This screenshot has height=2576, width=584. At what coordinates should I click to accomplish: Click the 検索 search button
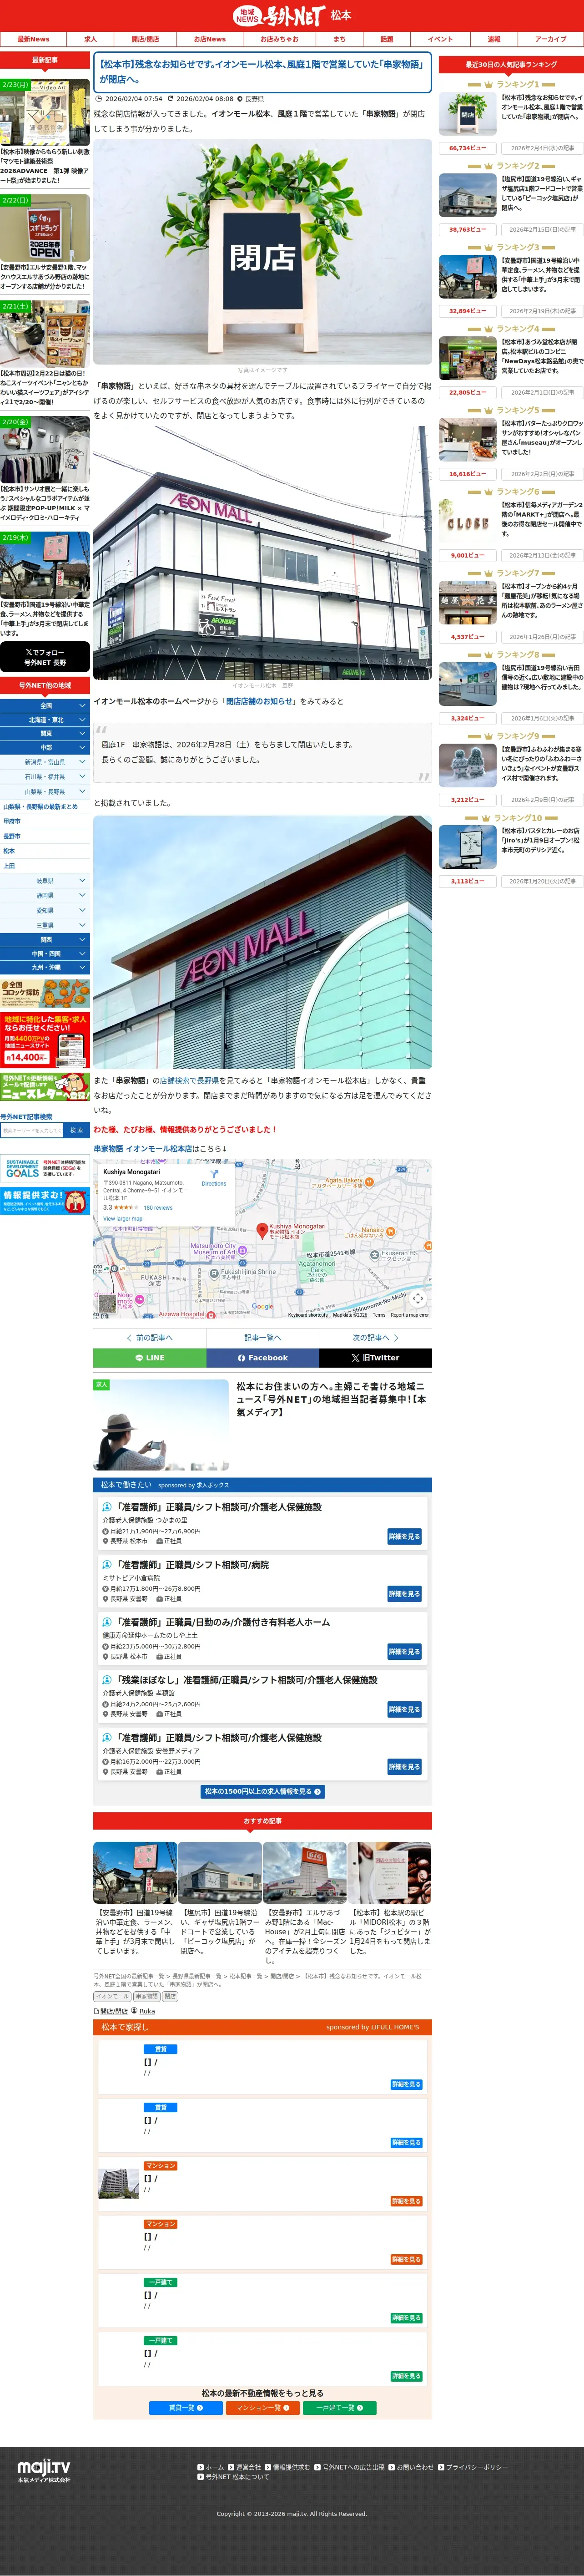pyautogui.click(x=76, y=1130)
